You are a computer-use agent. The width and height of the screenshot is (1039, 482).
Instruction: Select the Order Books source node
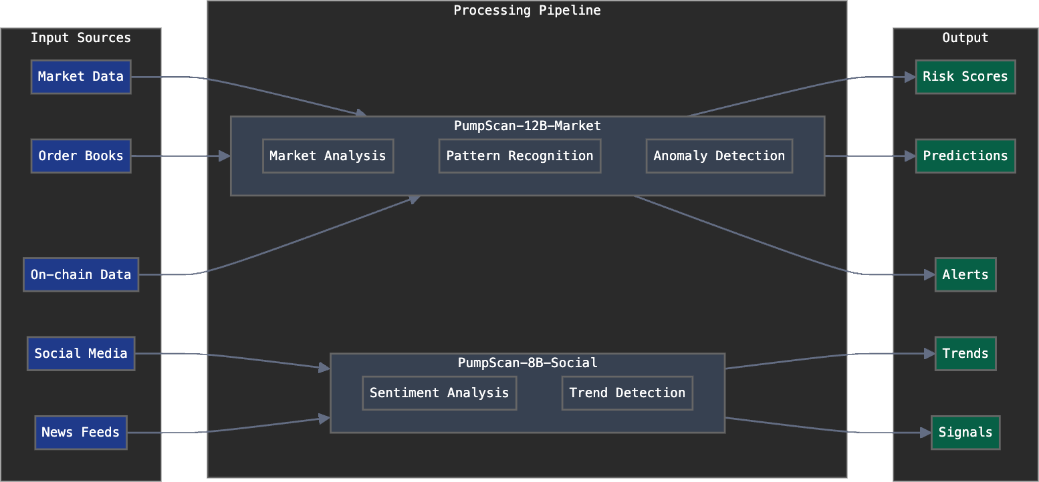click(81, 156)
